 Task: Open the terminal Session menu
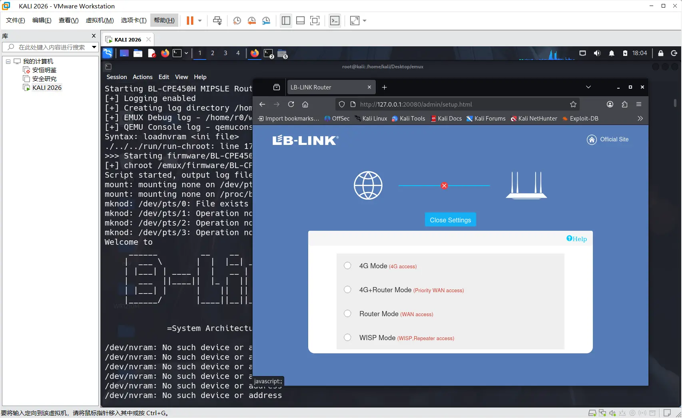pyautogui.click(x=117, y=77)
